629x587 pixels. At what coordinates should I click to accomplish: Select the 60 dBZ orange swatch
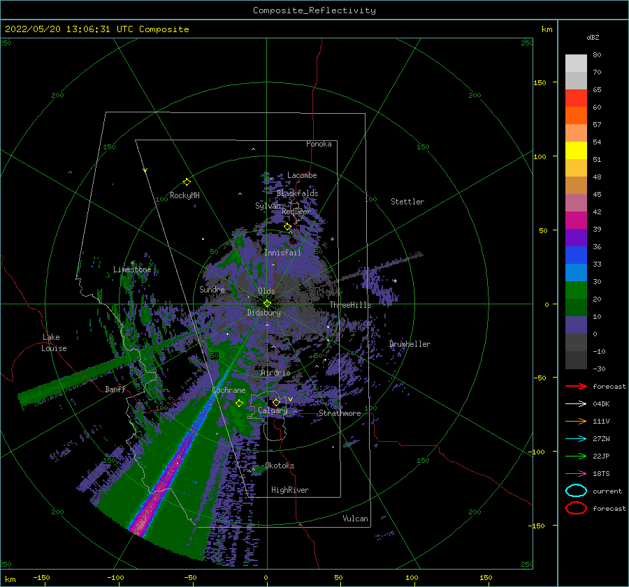pos(576,116)
